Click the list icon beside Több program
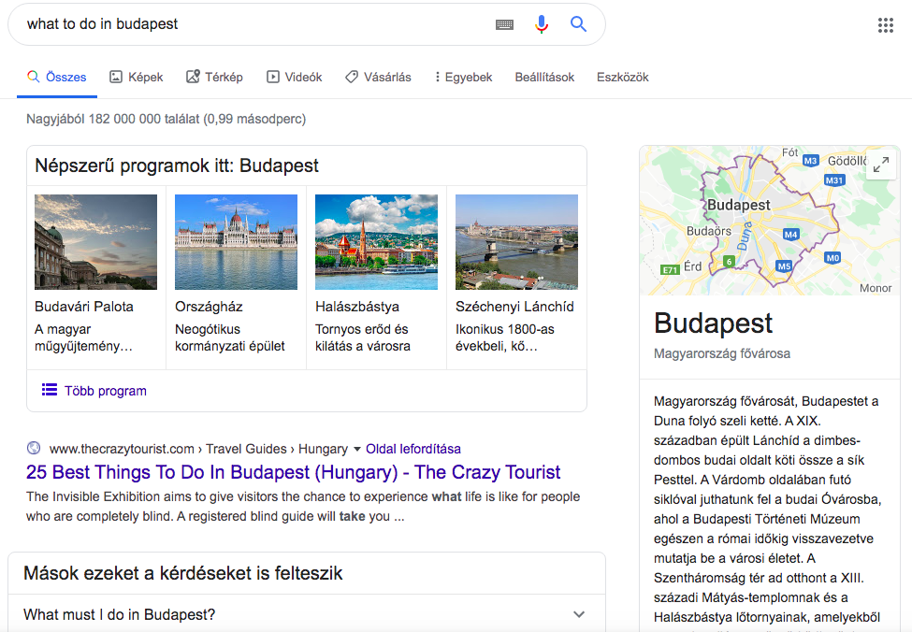 [50, 390]
